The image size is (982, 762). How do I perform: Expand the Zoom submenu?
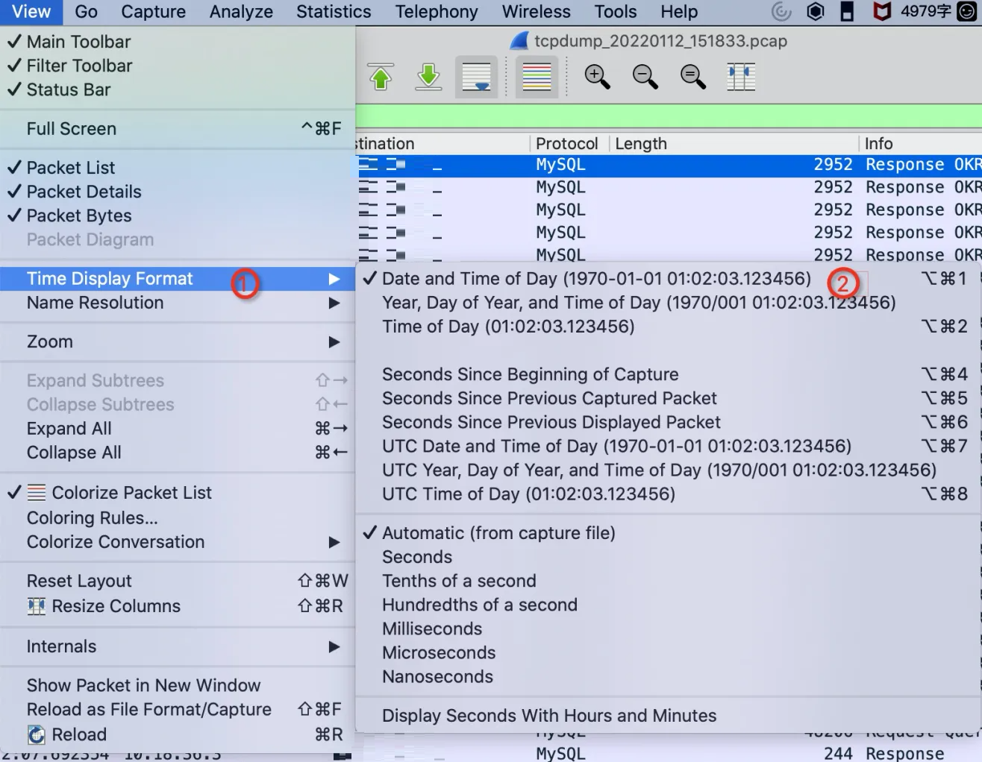49,341
